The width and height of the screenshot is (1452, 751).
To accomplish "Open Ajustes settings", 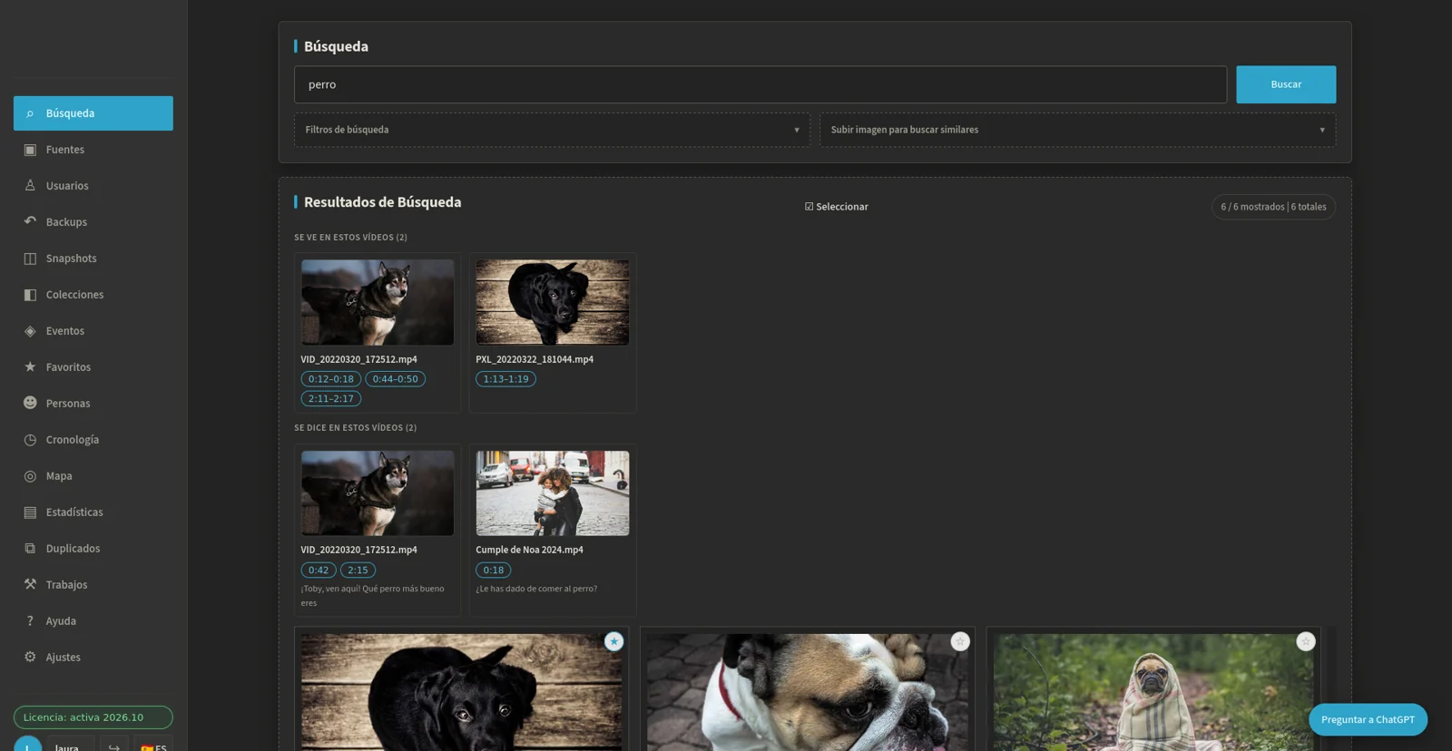I will coord(93,658).
